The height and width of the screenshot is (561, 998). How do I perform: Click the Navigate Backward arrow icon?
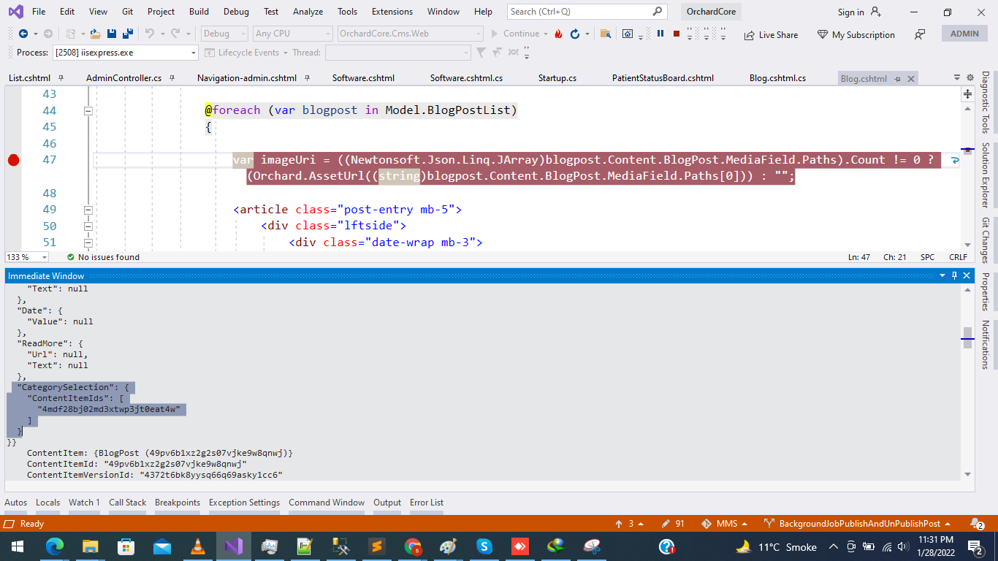click(x=23, y=34)
